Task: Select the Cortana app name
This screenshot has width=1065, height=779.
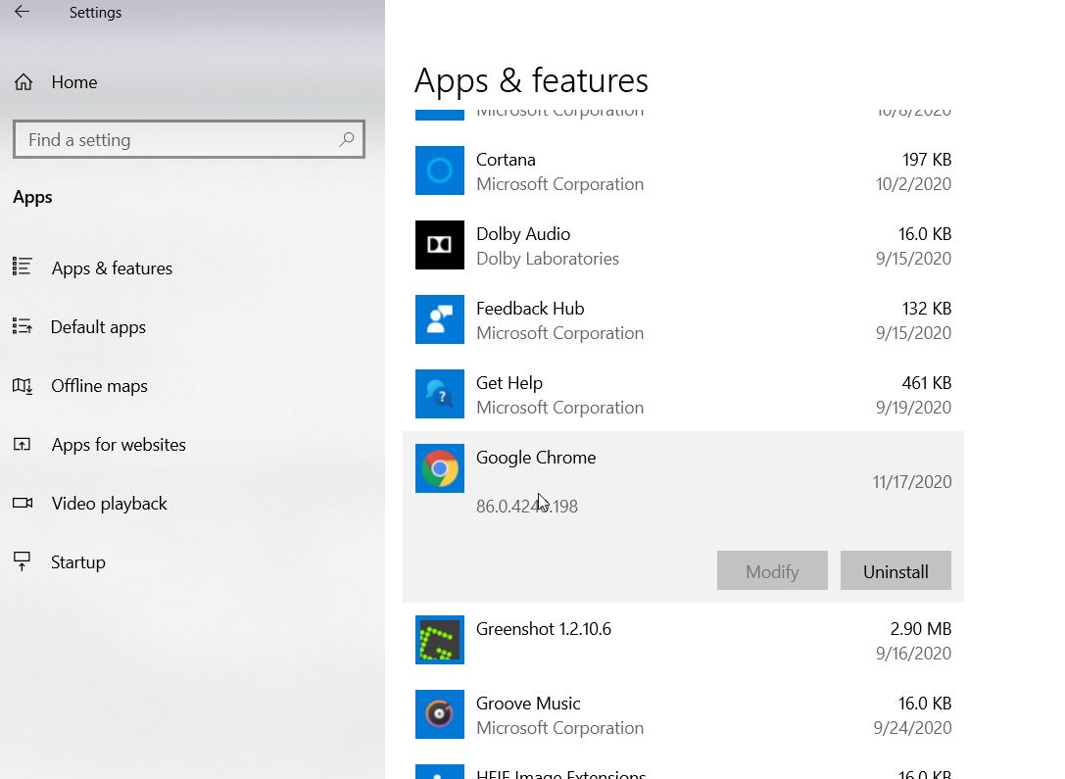Action: (x=506, y=160)
